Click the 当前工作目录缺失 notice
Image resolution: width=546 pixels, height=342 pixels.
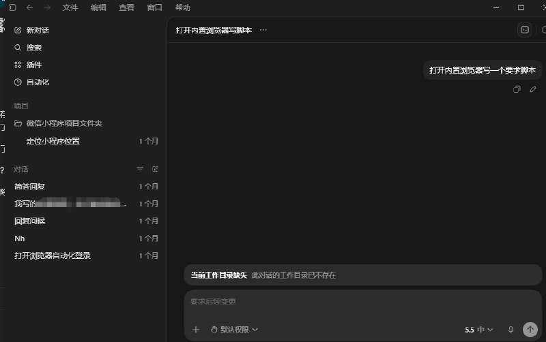[363, 275]
